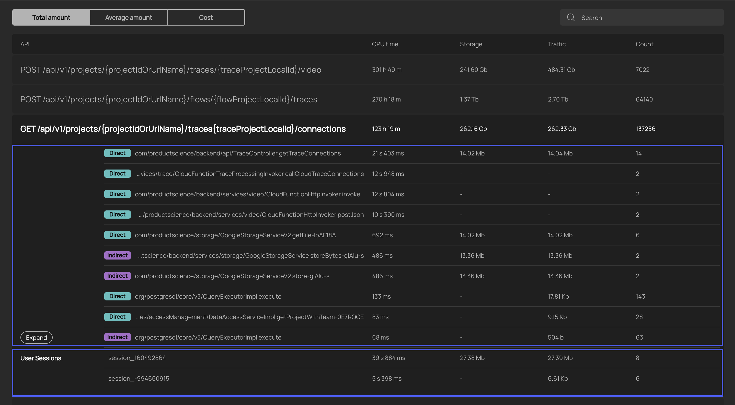The image size is (735, 405).
Task: Click the Indirect badge on GoogleStorageService row
Action: (x=117, y=255)
